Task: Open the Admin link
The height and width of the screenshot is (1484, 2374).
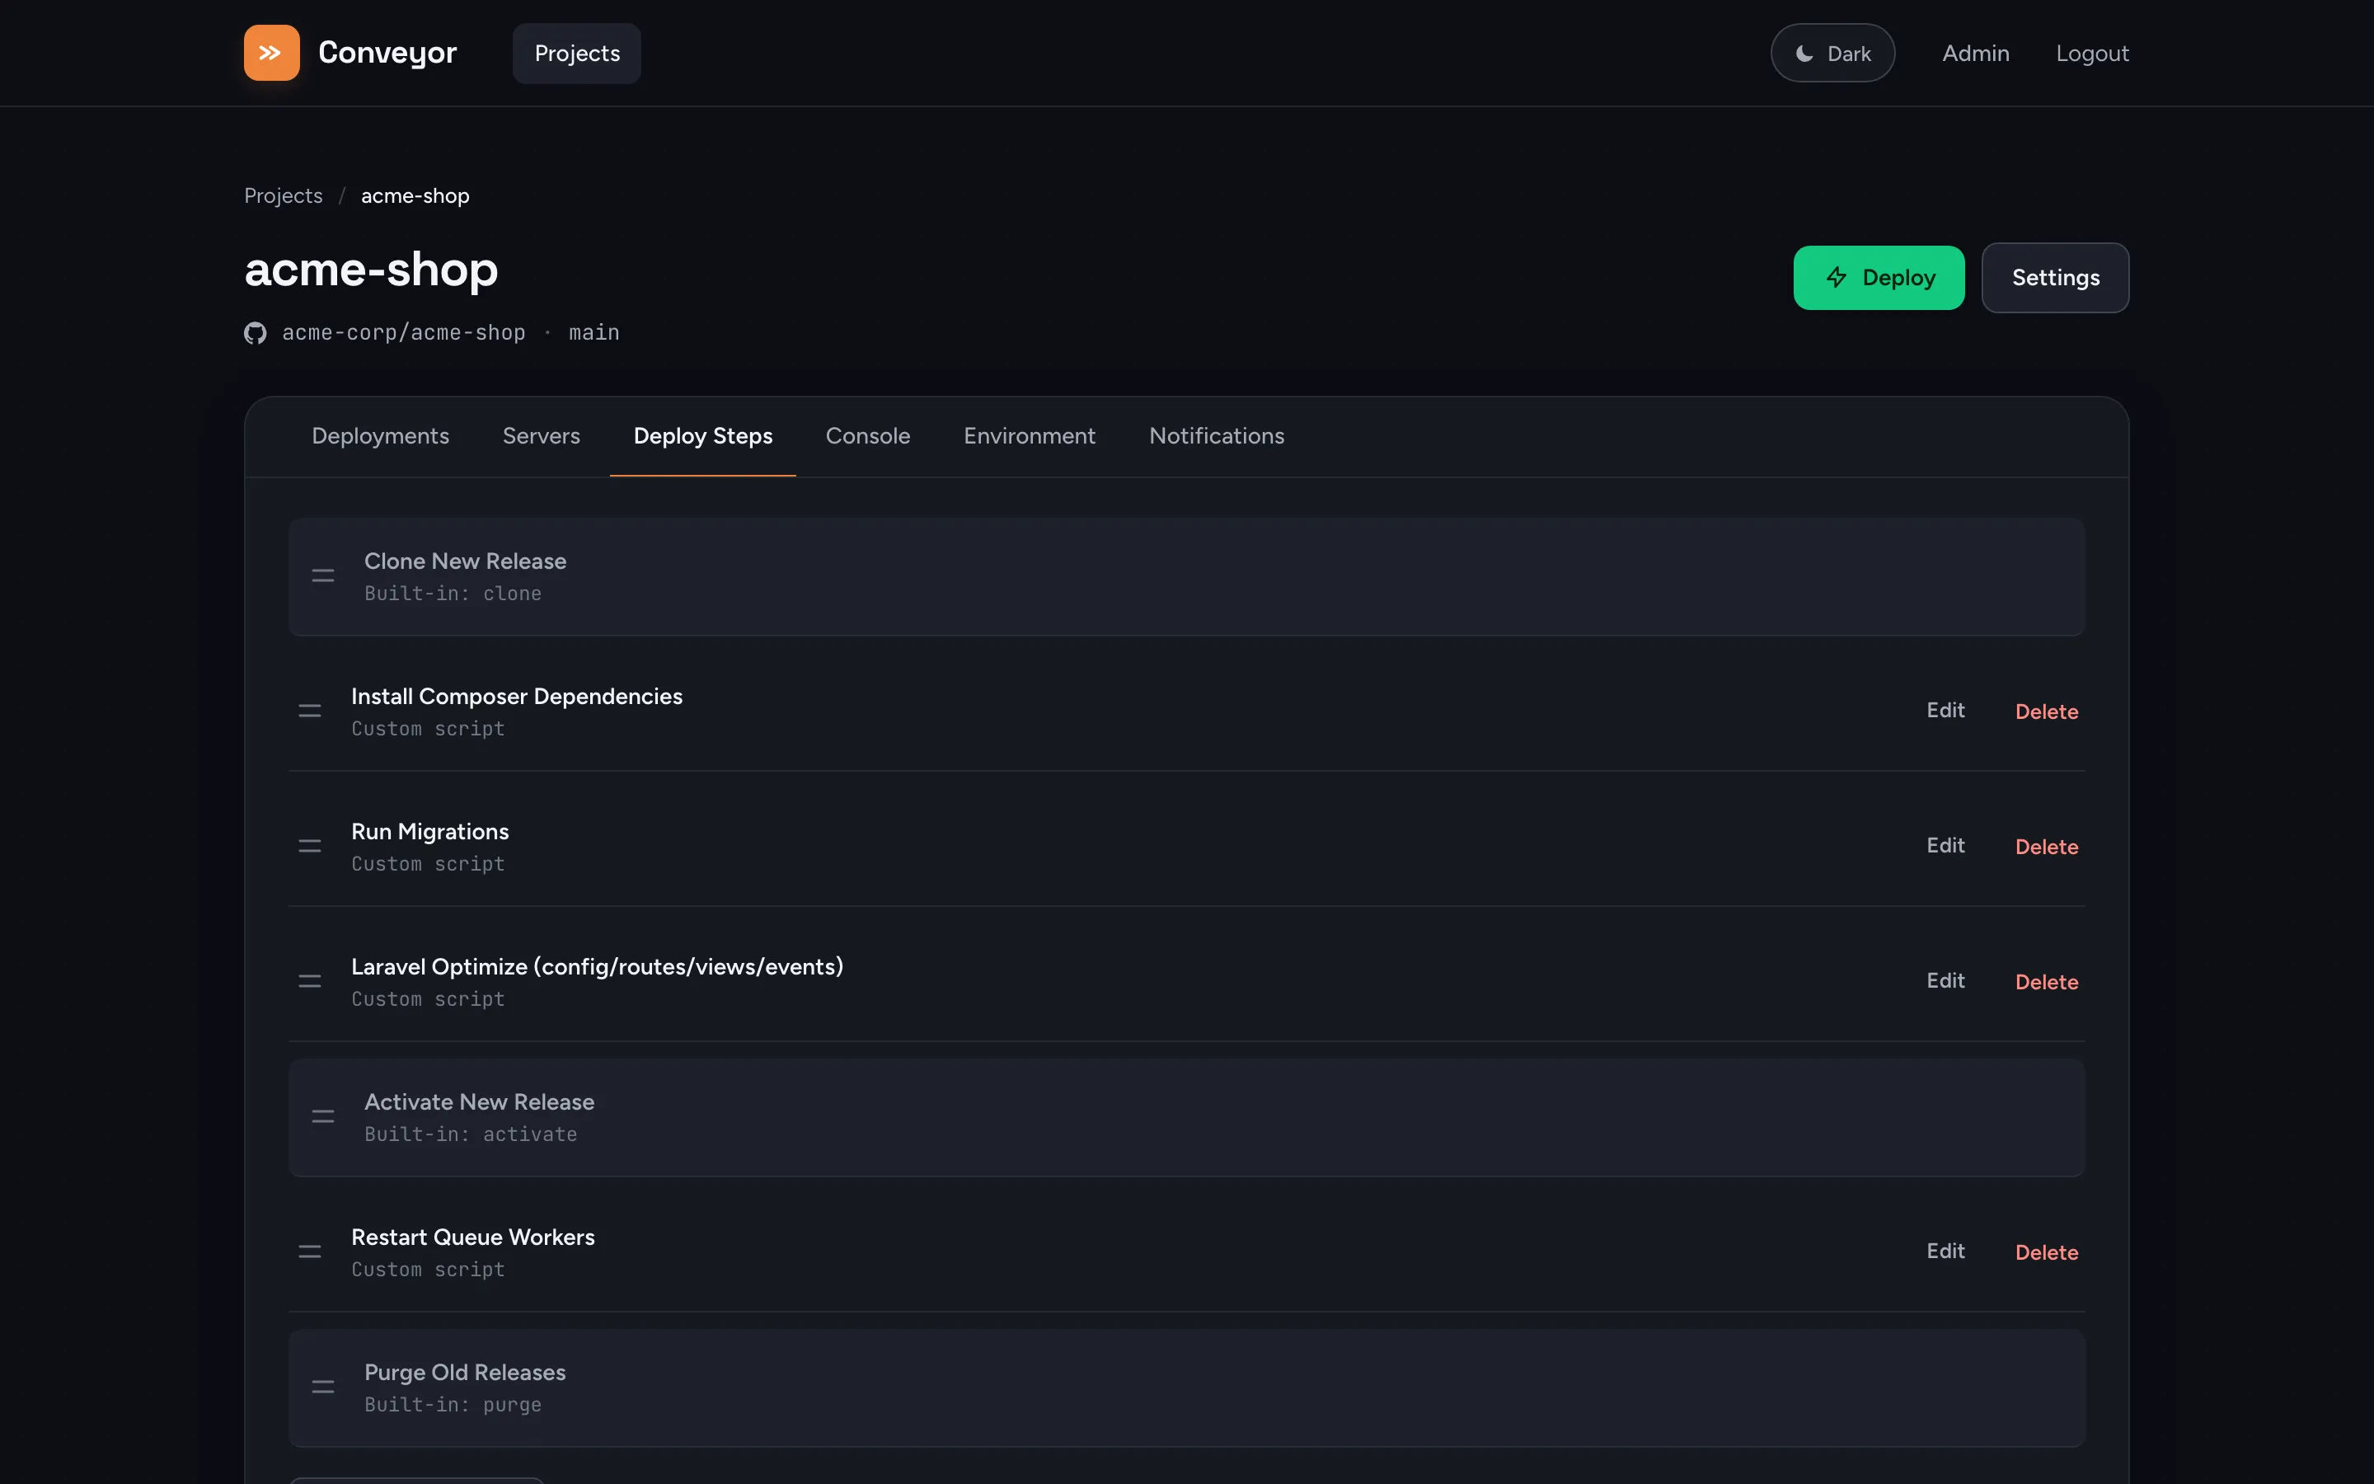Action: click(1976, 53)
